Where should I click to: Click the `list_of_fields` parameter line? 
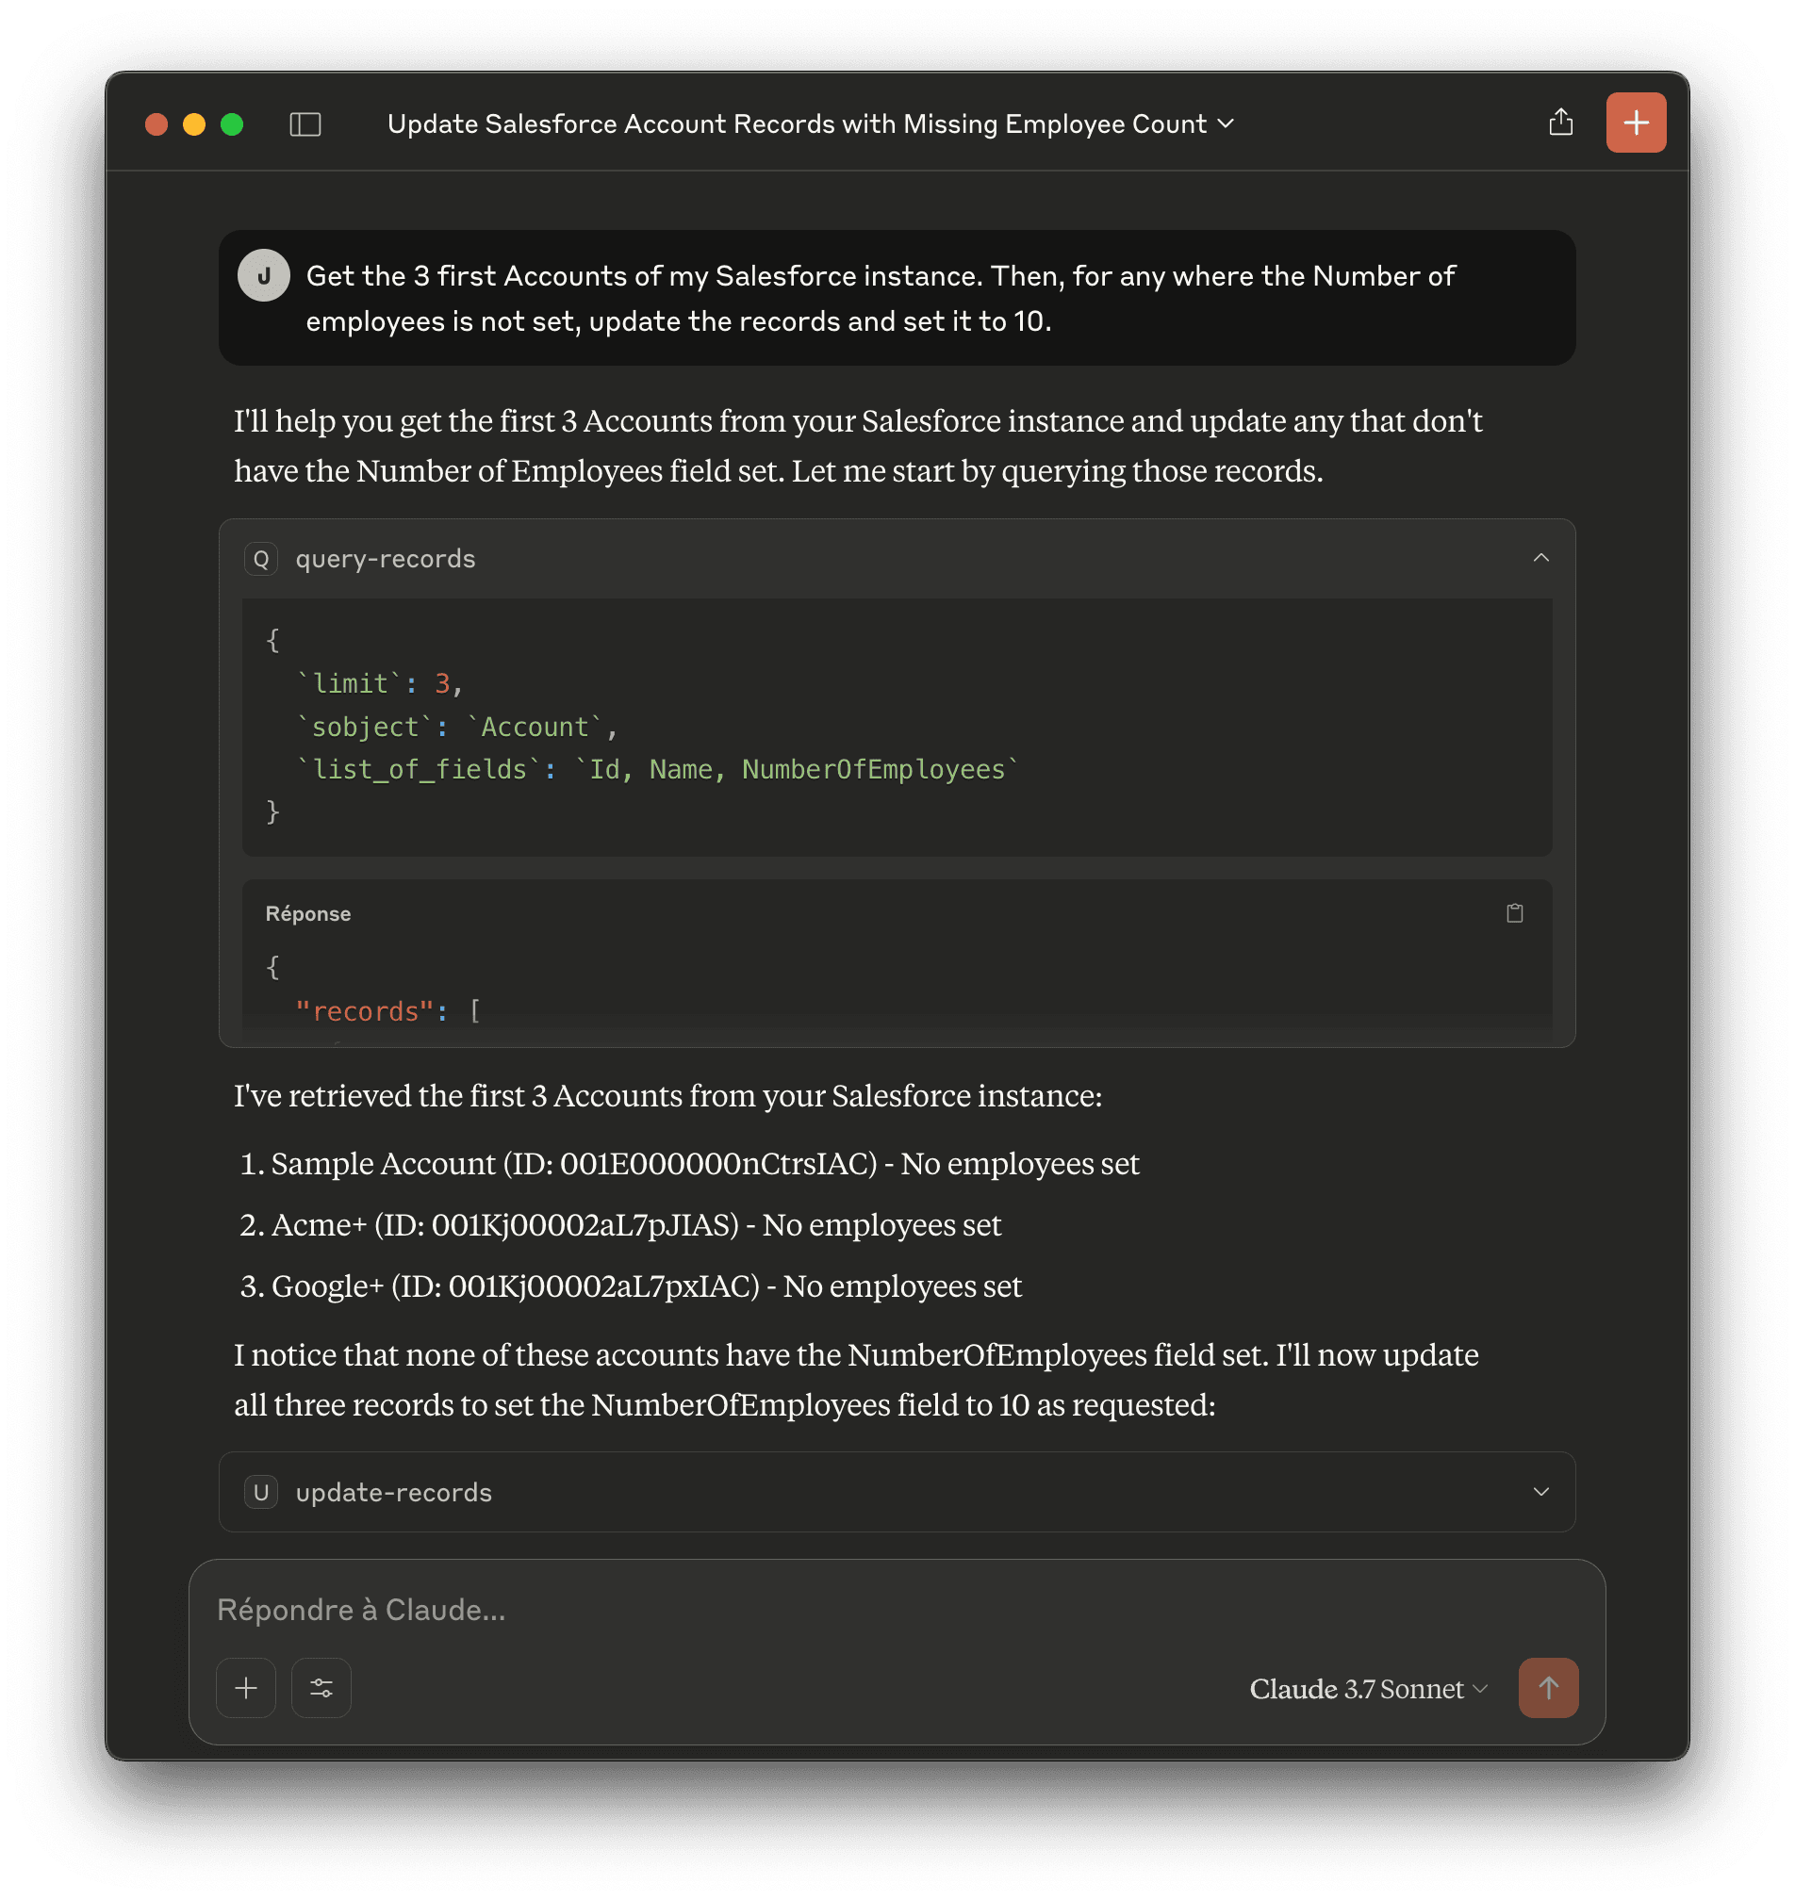tap(657, 769)
